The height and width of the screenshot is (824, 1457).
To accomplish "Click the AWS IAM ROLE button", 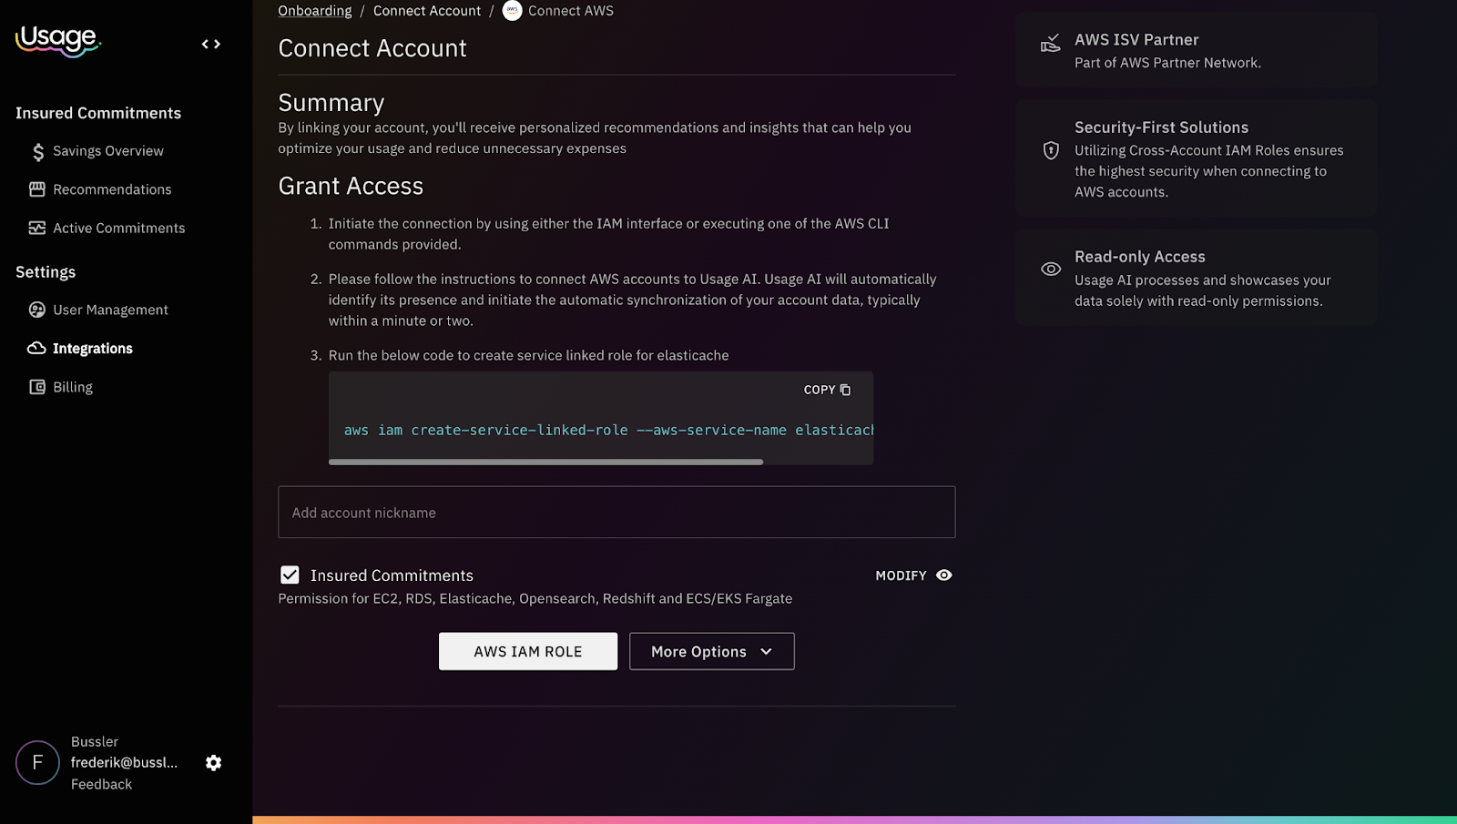I will click(528, 652).
